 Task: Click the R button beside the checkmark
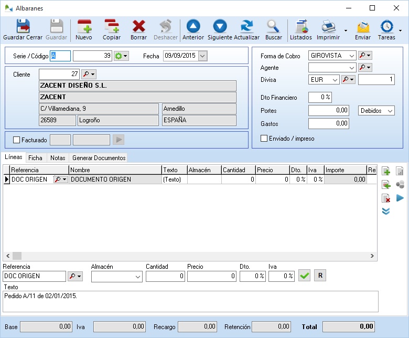pyautogui.click(x=320, y=276)
